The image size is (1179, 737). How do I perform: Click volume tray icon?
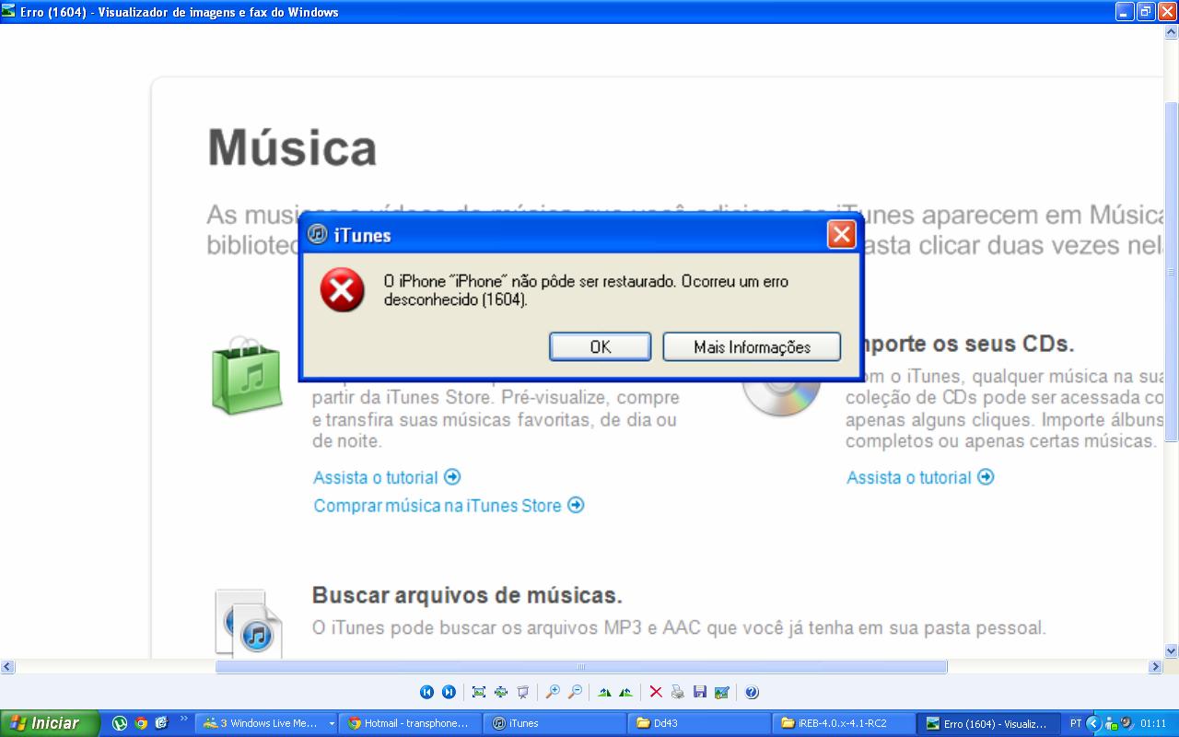(1127, 723)
